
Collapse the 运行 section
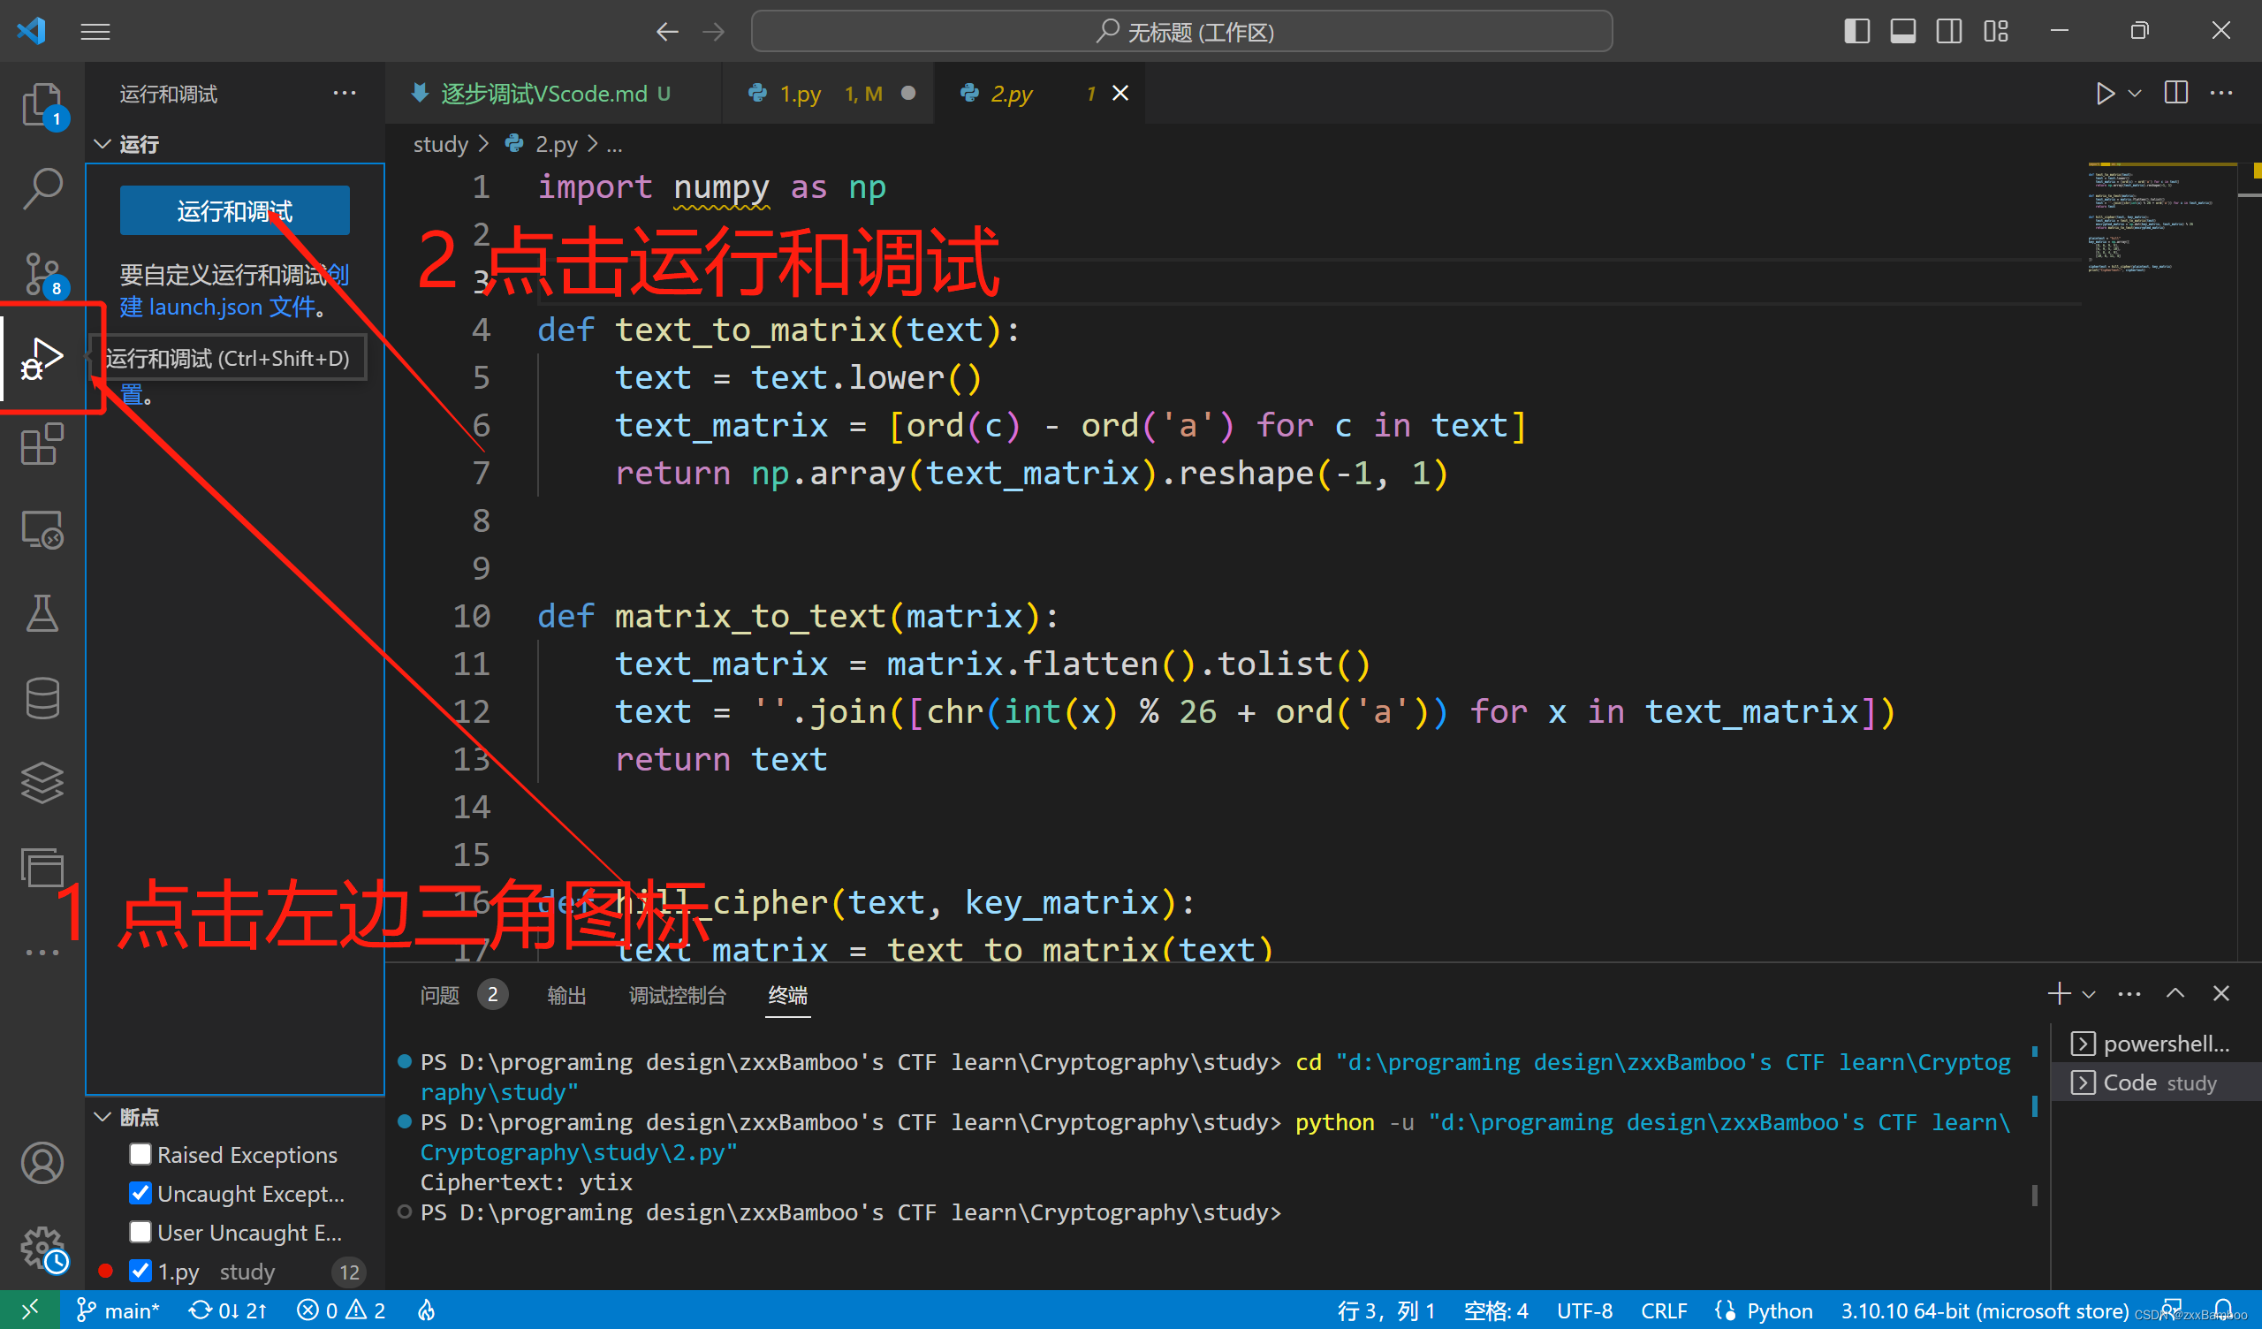(102, 144)
